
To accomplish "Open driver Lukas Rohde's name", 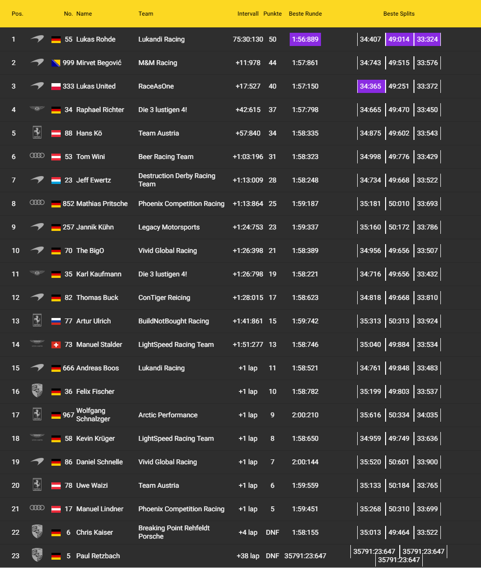I will tap(96, 39).
